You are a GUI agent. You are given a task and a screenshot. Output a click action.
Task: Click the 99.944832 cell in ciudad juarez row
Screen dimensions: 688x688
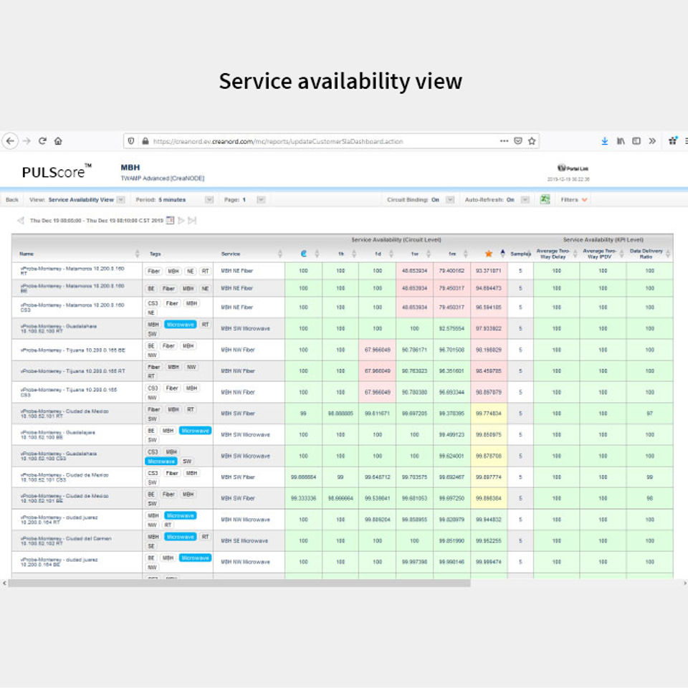tap(489, 520)
